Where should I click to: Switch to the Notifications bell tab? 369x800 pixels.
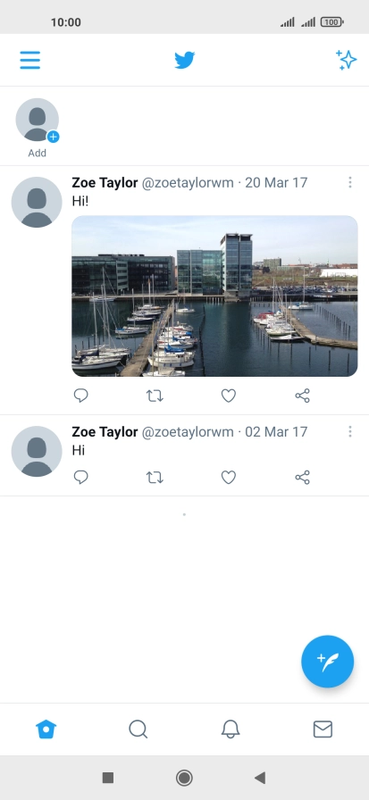point(231,729)
